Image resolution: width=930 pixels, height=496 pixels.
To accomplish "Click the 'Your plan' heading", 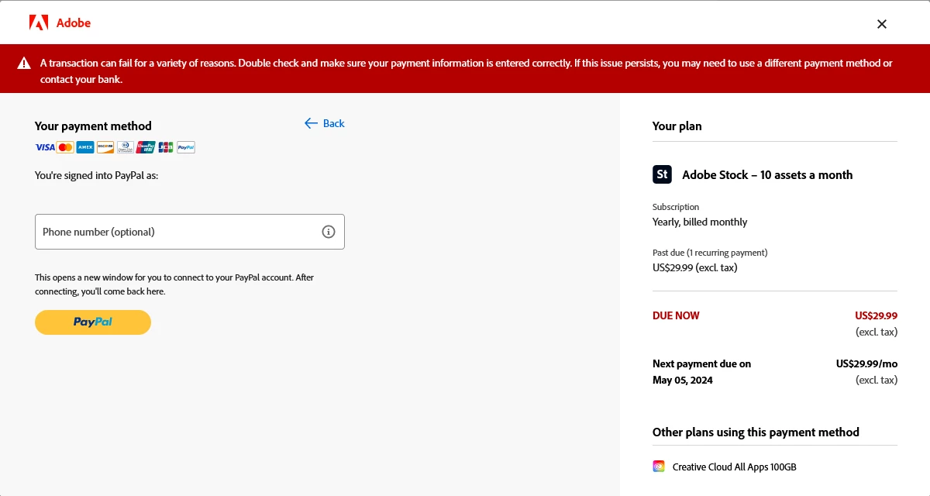I will pyautogui.click(x=677, y=126).
